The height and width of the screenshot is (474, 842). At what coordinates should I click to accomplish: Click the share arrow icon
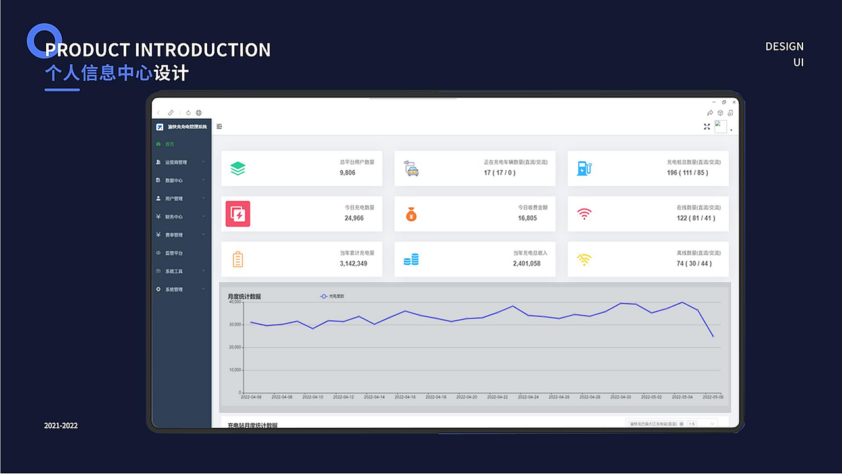[710, 113]
